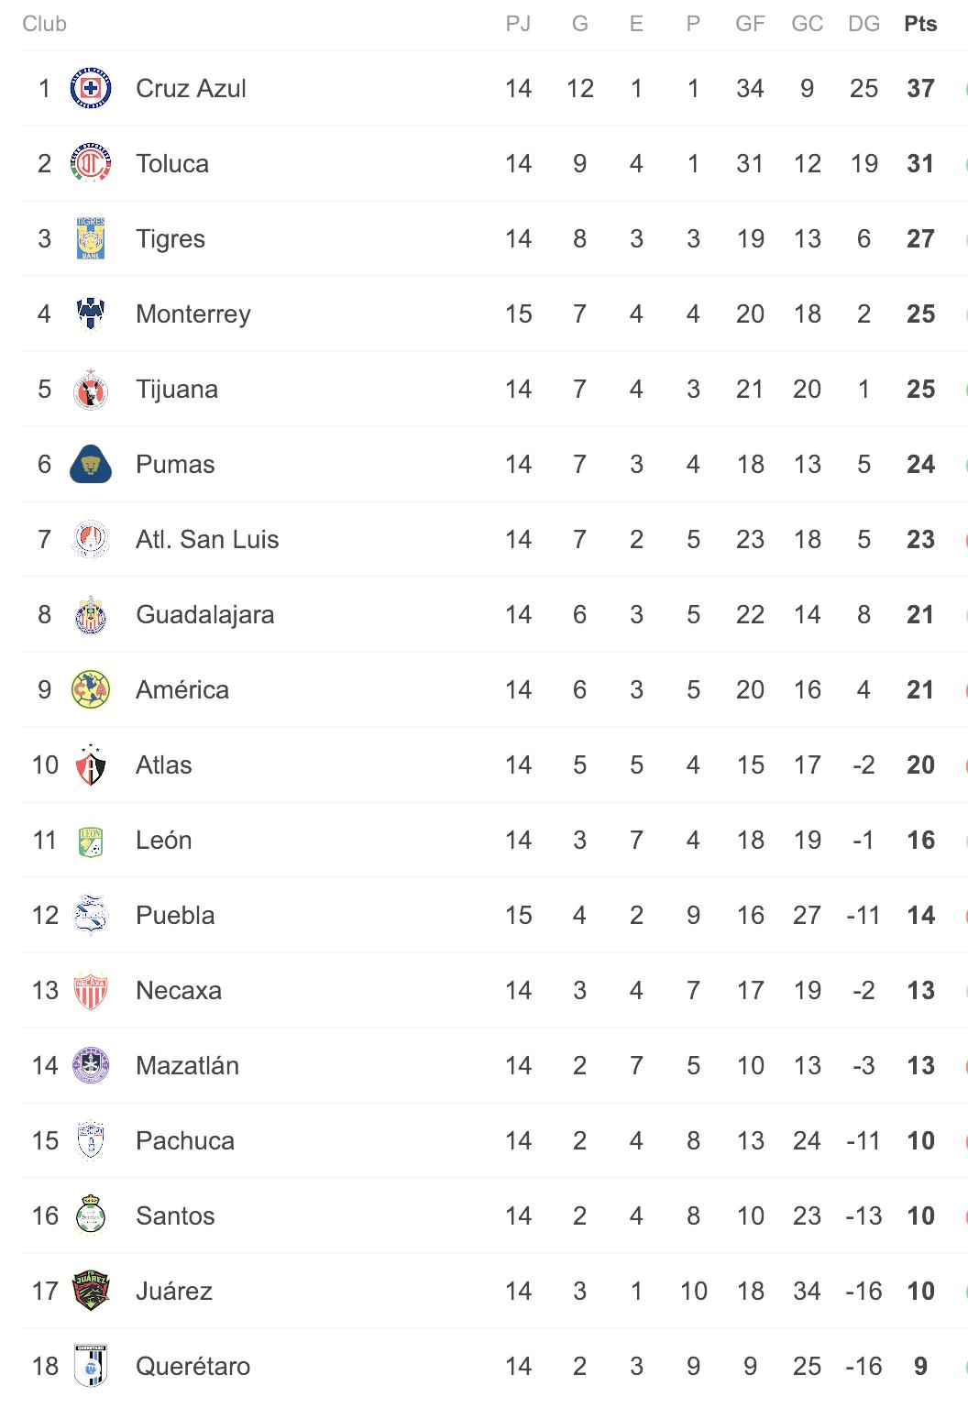Click the Club column header

pos(44,24)
